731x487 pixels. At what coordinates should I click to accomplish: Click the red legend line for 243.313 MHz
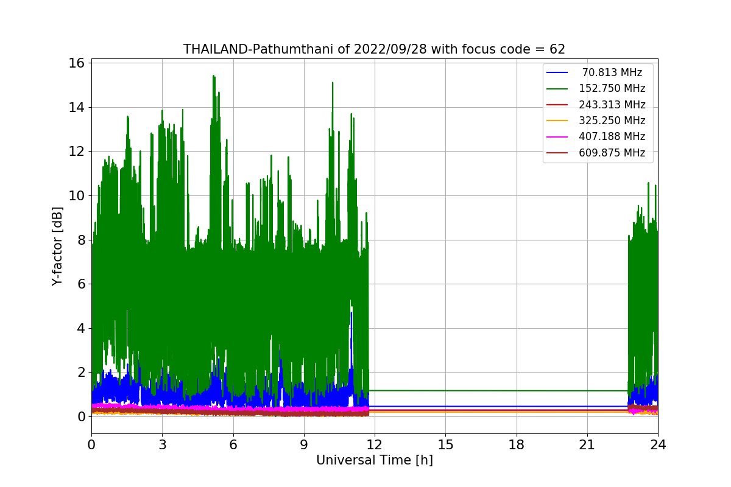pos(557,105)
